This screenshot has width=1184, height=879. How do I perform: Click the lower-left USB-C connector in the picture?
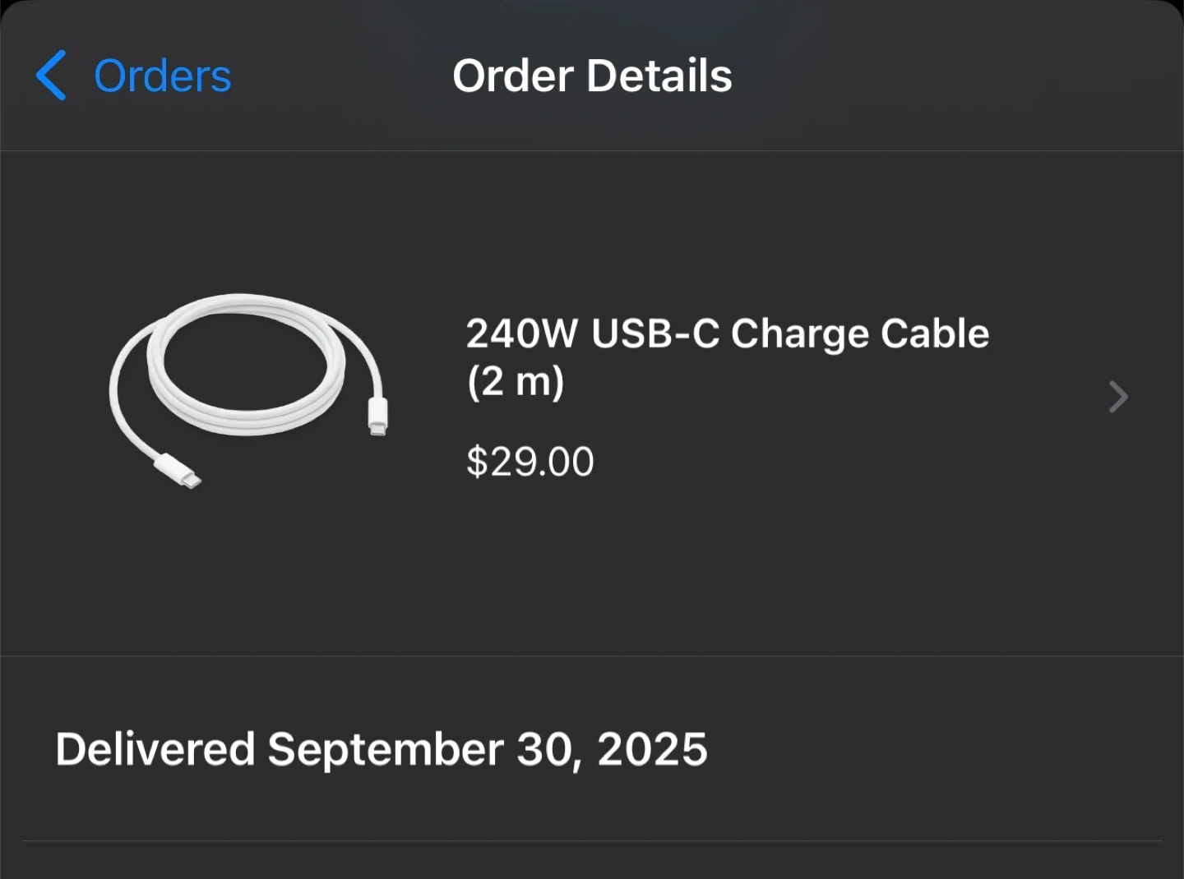(178, 472)
